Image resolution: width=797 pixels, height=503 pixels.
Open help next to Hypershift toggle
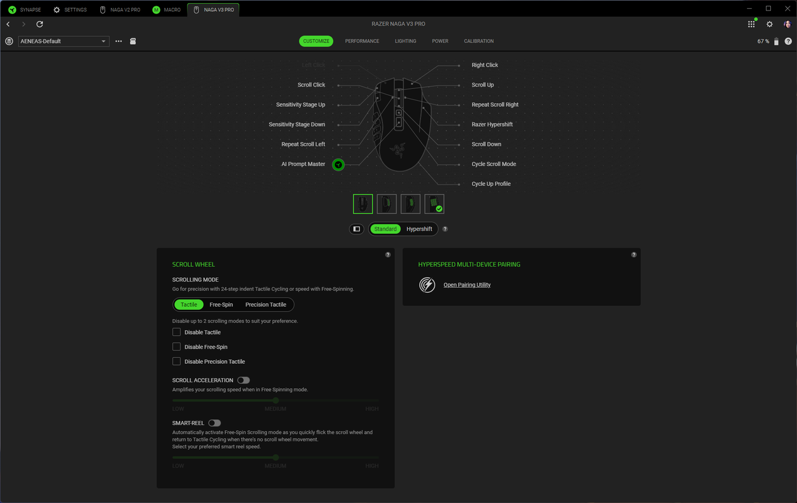tap(445, 229)
